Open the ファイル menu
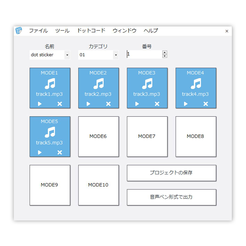 point(38,30)
